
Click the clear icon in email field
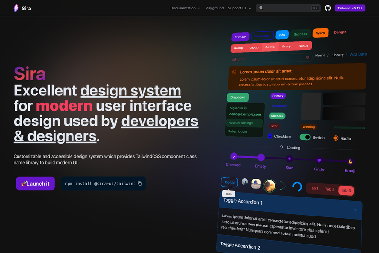pyautogui.click(x=307, y=57)
